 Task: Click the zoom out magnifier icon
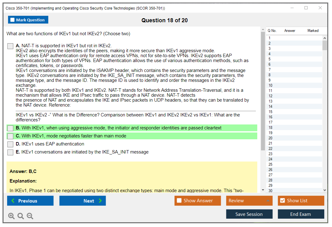point(30,216)
